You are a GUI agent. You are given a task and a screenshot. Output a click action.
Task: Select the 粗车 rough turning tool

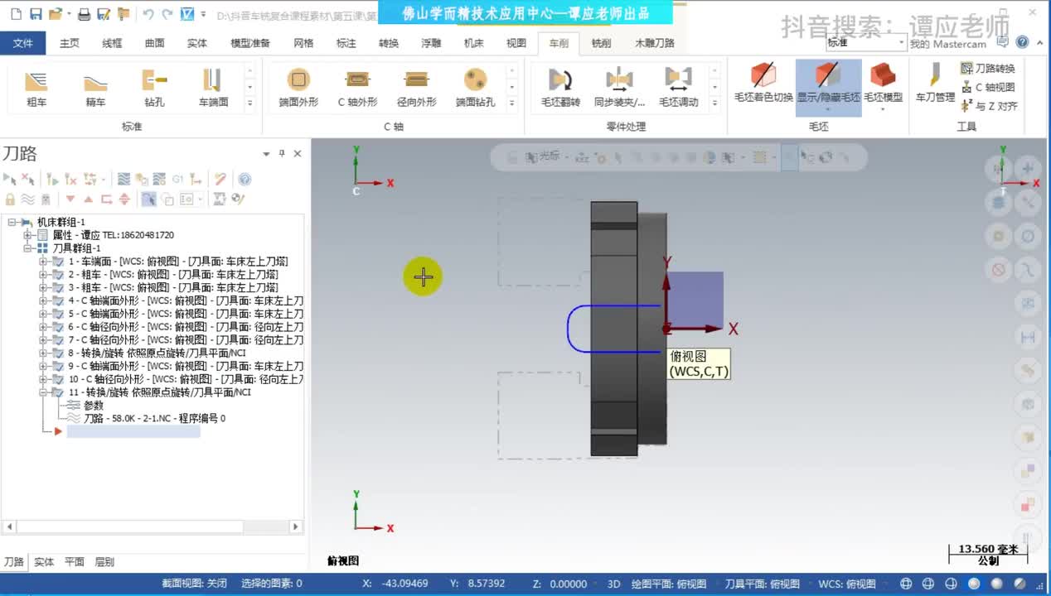[36, 89]
